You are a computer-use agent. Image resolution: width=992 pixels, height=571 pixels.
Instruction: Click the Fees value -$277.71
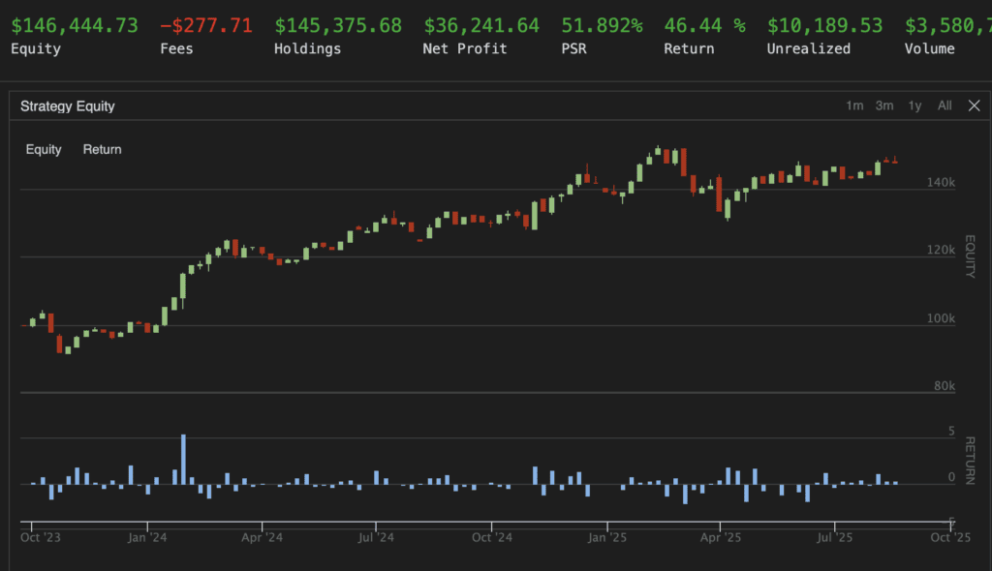pyautogui.click(x=206, y=25)
